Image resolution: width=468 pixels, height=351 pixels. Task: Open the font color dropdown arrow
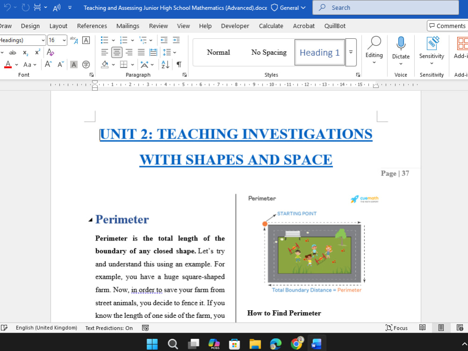pyautogui.click(x=16, y=65)
